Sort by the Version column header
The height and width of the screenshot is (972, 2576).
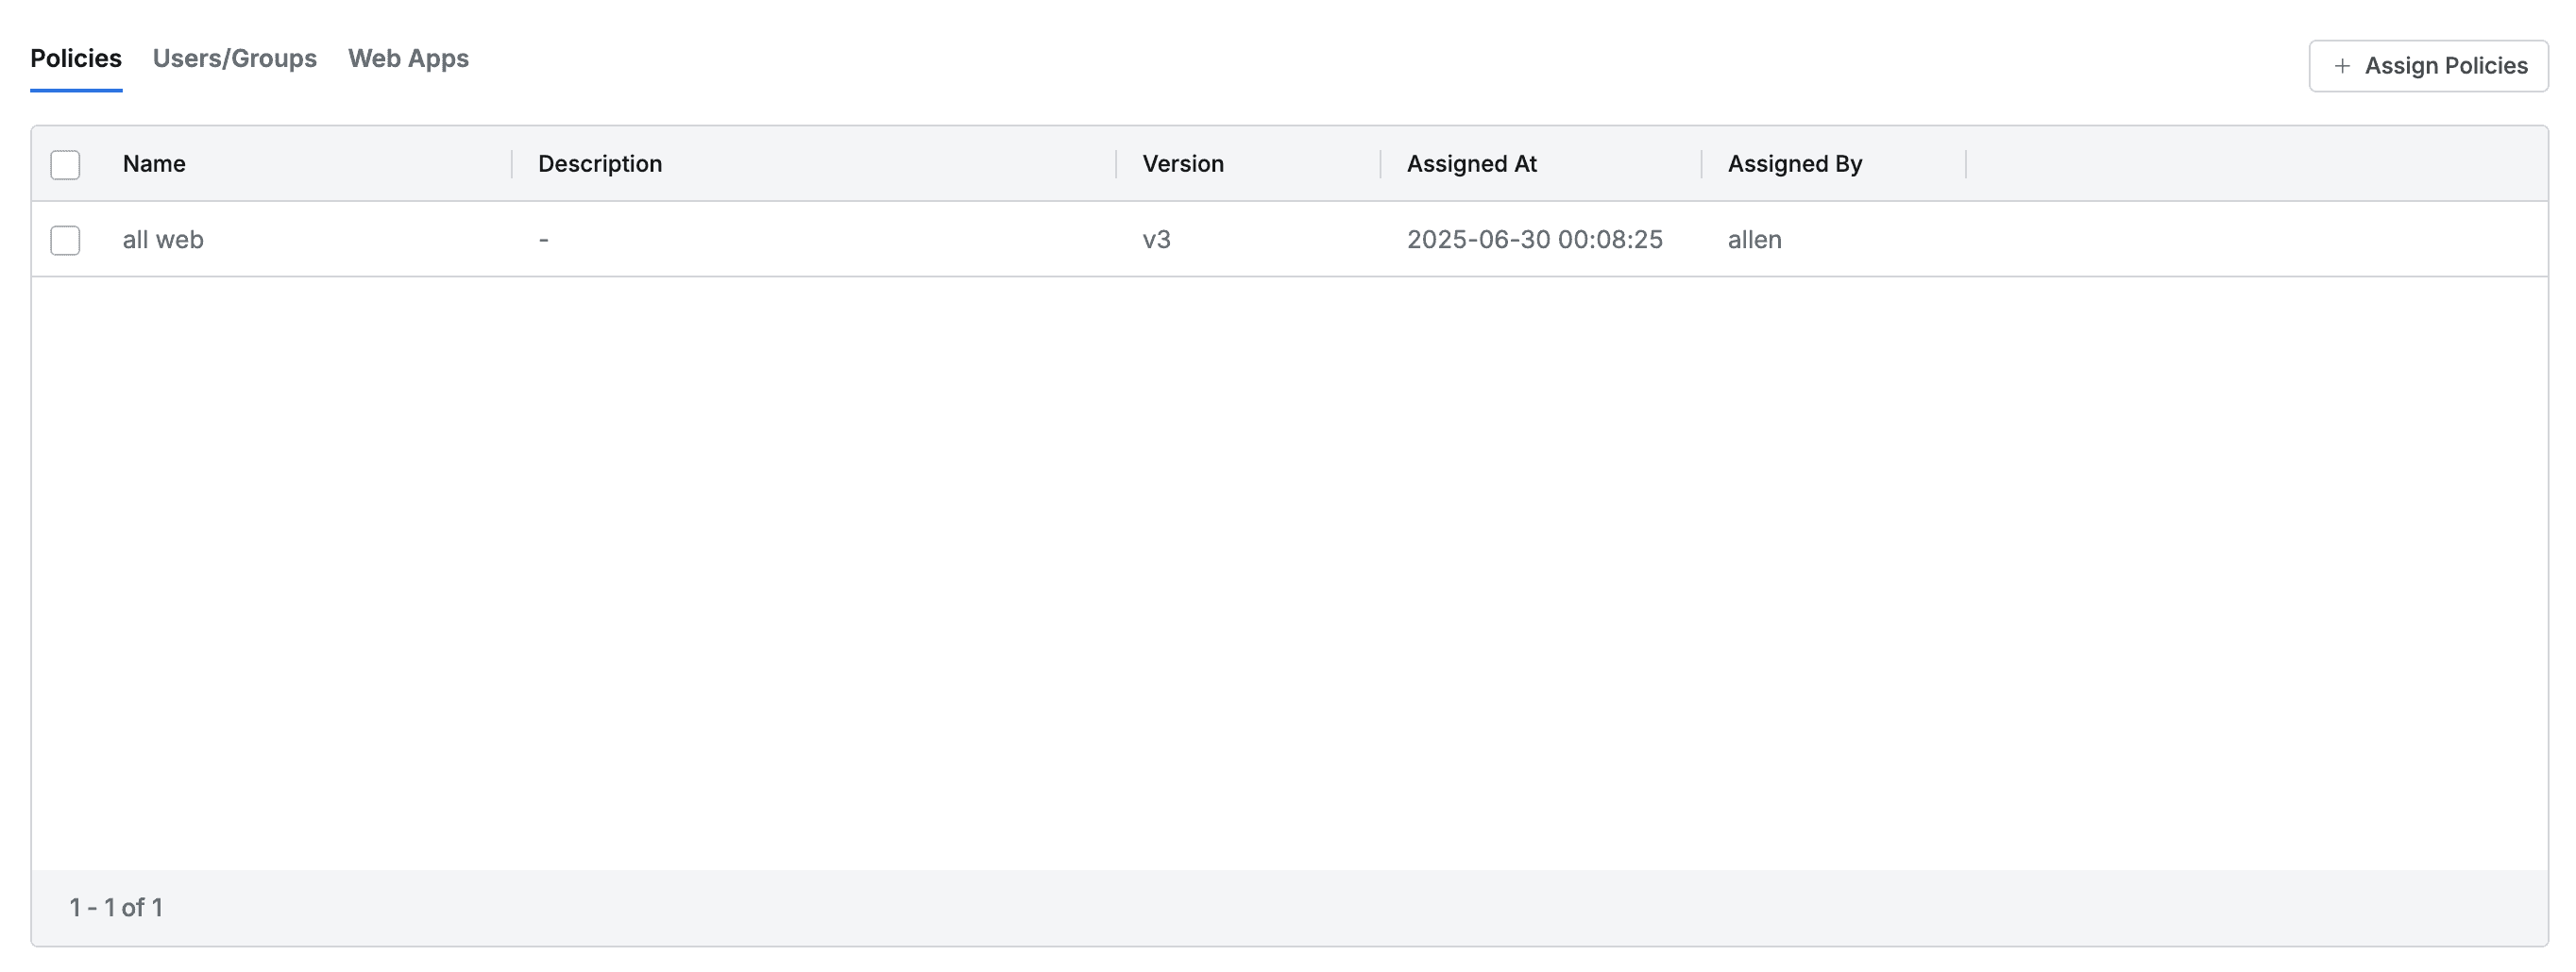1183,164
